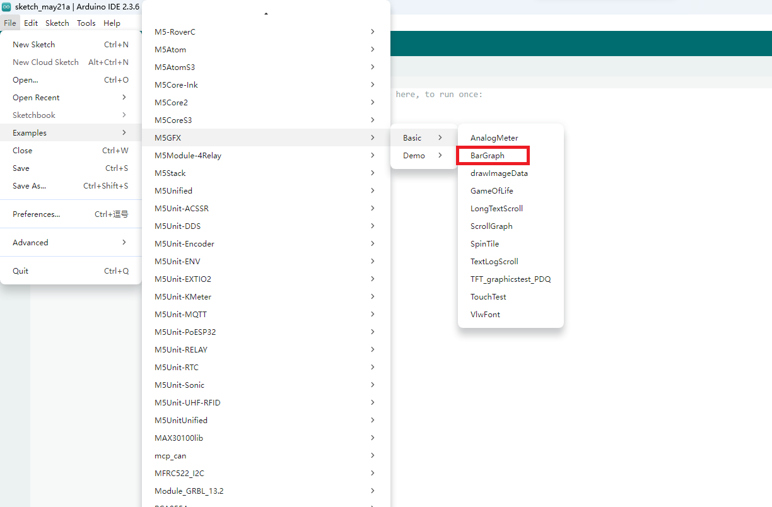Open the drawImageData example

(x=510, y=173)
